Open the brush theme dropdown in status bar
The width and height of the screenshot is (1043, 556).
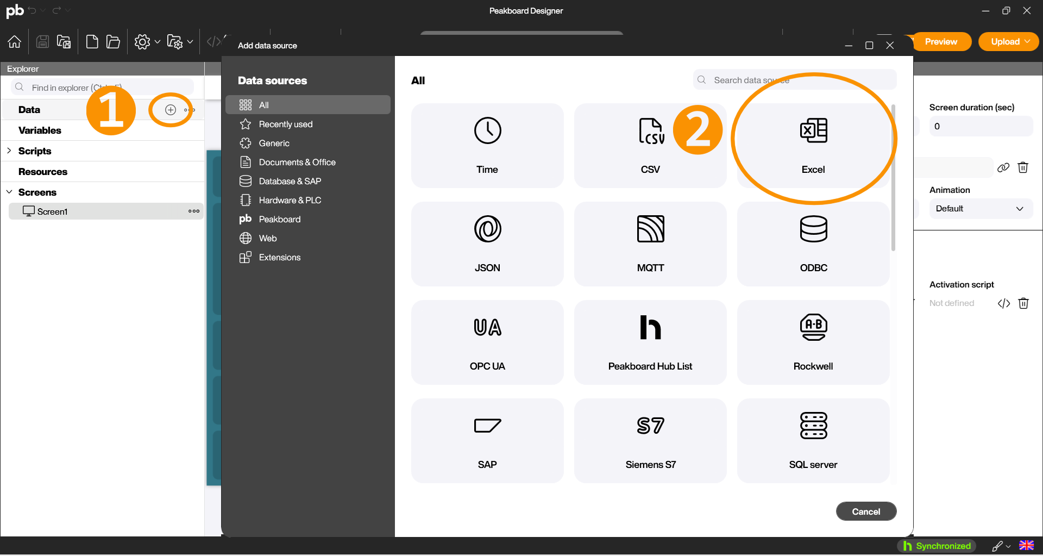point(1001,546)
